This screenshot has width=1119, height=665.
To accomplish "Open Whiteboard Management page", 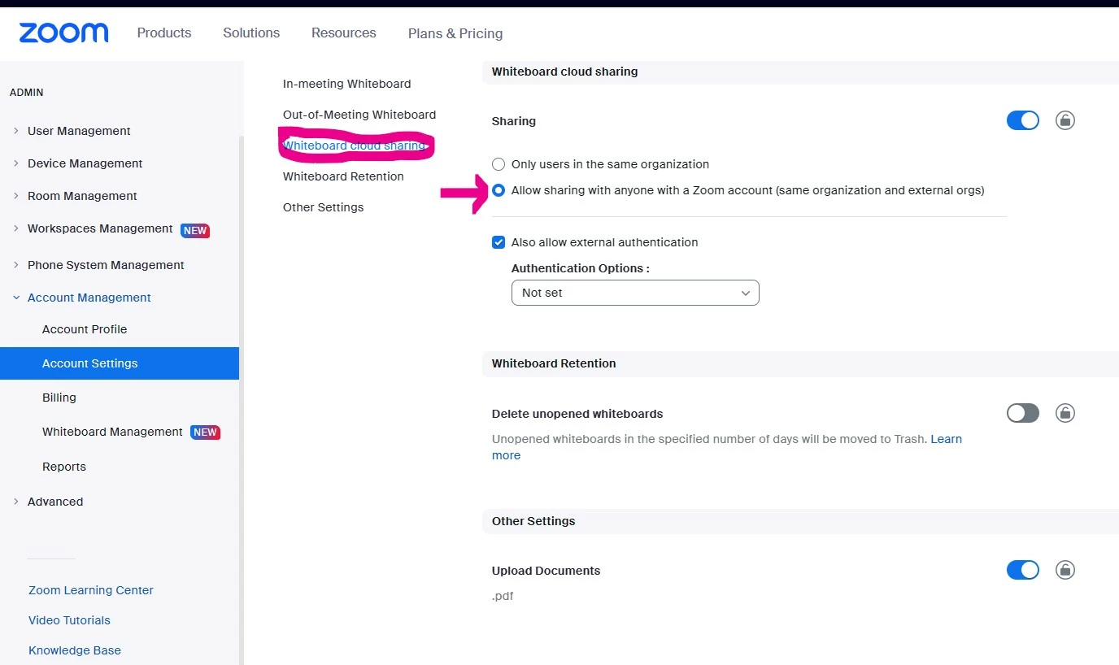I will tap(112, 432).
